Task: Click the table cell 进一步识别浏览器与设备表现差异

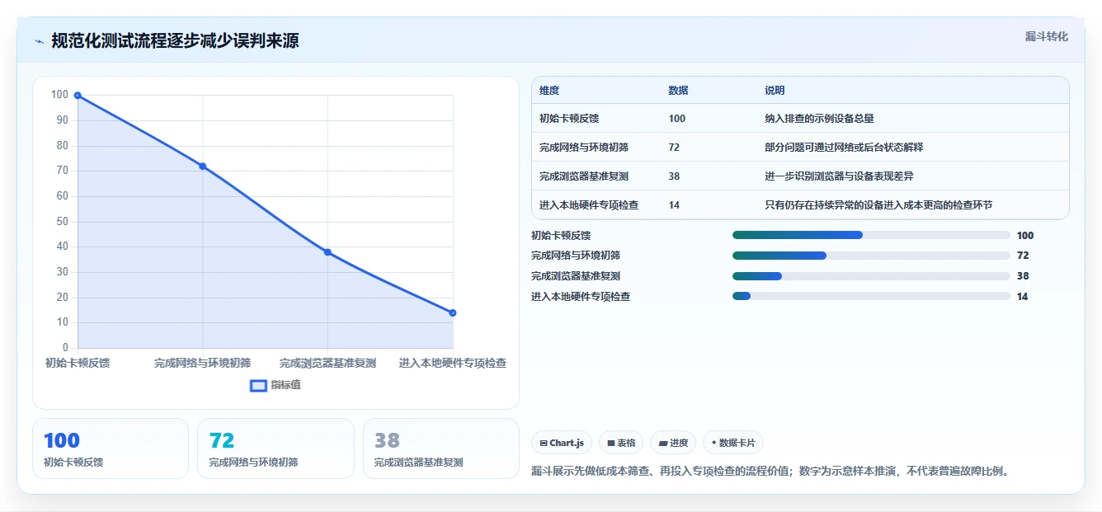Action: [x=839, y=176]
